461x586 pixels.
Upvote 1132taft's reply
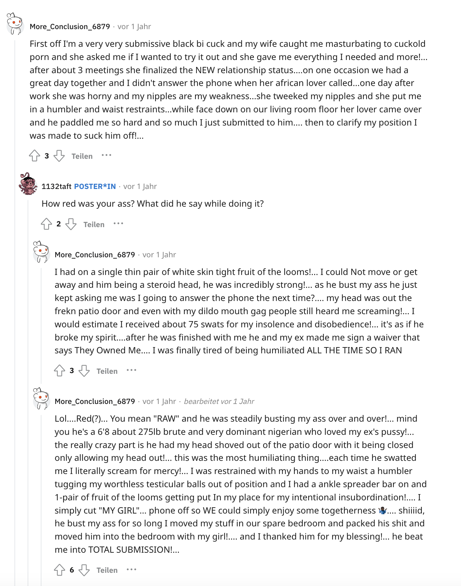click(x=46, y=224)
